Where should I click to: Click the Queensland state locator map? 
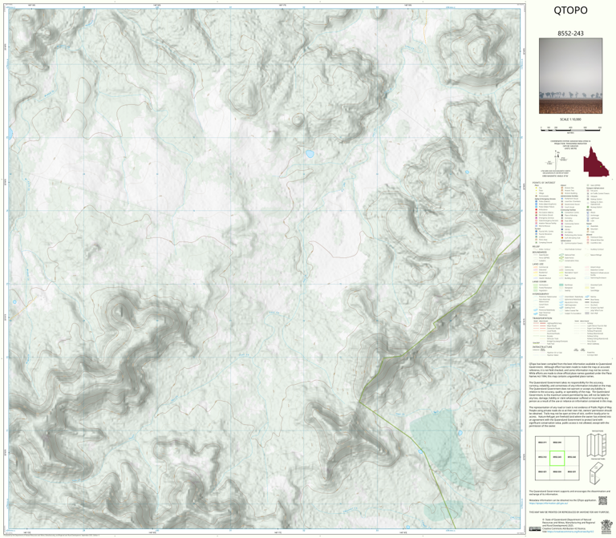tap(596, 162)
